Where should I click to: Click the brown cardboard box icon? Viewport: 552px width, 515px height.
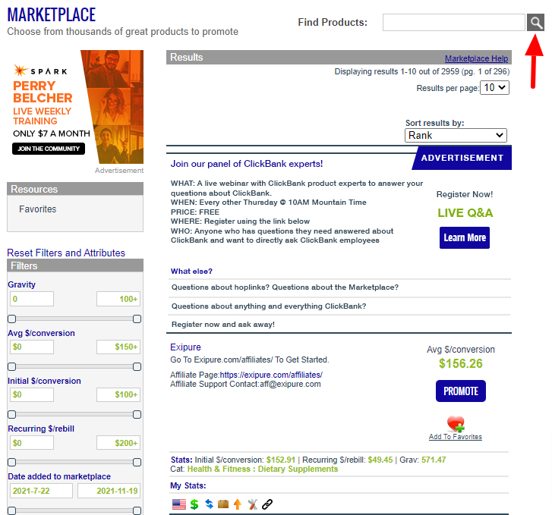(223, 504)
